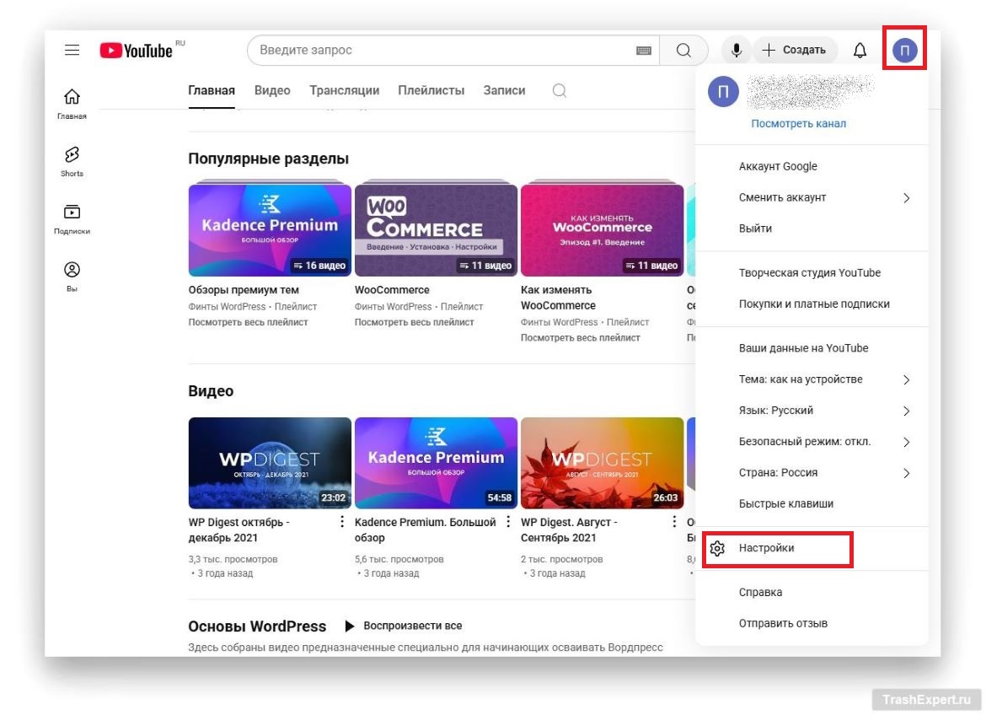Image resolution: width=986 pixels, height=715 pixels.
Task: Expand Тема: как на устройстве submenu
Action: (906, 379)
